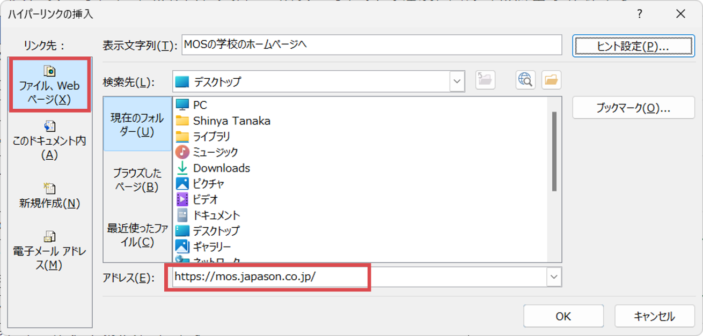The width and height of the screenshot is (703, 336).
Task: Select Recent Files (最近使ったファイル) tab
Action: [x=137, y=235]
